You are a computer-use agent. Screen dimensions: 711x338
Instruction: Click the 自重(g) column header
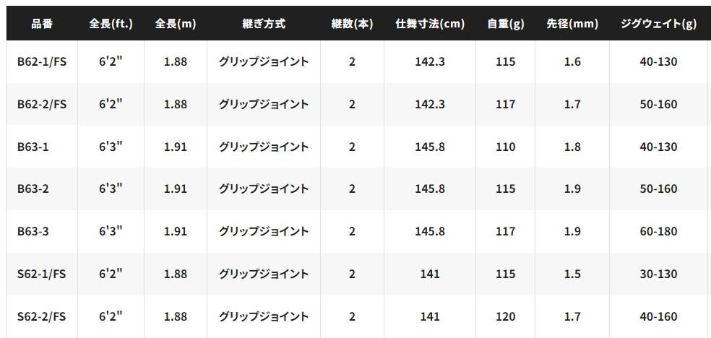pos(506,24)
